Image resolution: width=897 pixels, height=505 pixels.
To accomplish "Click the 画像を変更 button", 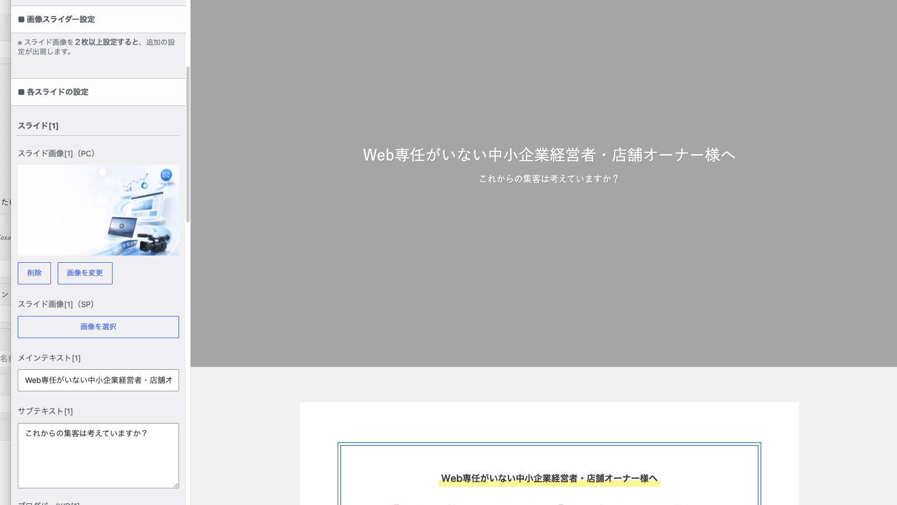I will pos(85,273).
